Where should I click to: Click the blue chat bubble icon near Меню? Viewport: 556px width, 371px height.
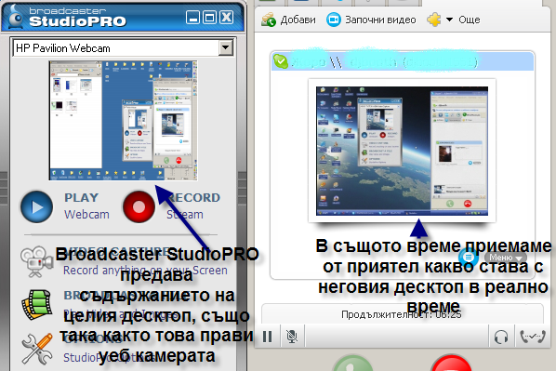tap(469, 257)
